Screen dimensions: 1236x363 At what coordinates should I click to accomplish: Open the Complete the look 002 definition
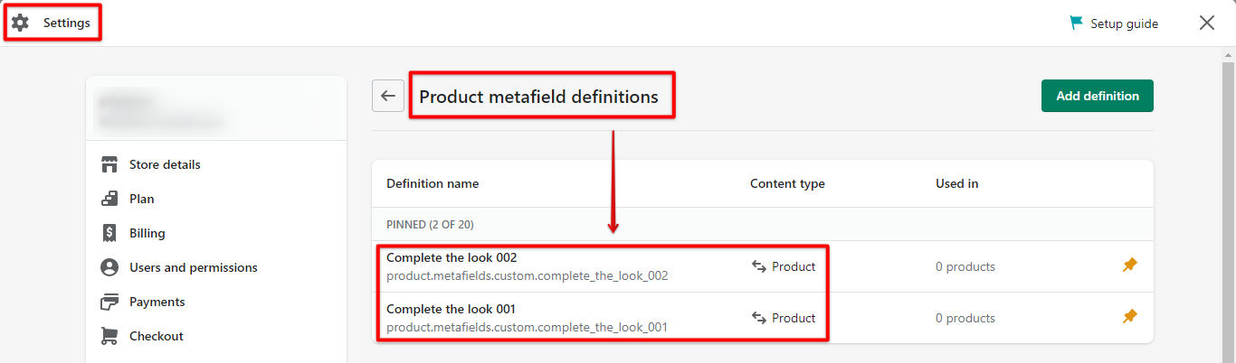pyautogui.click(x=452, y=258)
